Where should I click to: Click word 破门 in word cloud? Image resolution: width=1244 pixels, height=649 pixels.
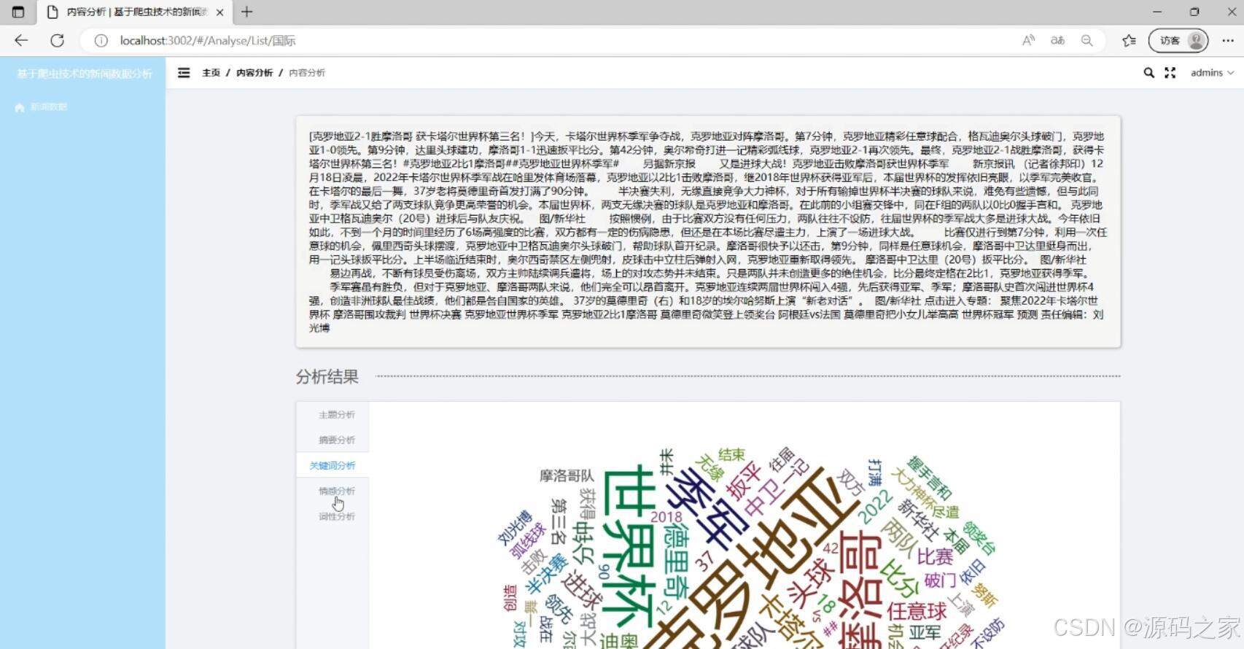(x=940, y=580)
